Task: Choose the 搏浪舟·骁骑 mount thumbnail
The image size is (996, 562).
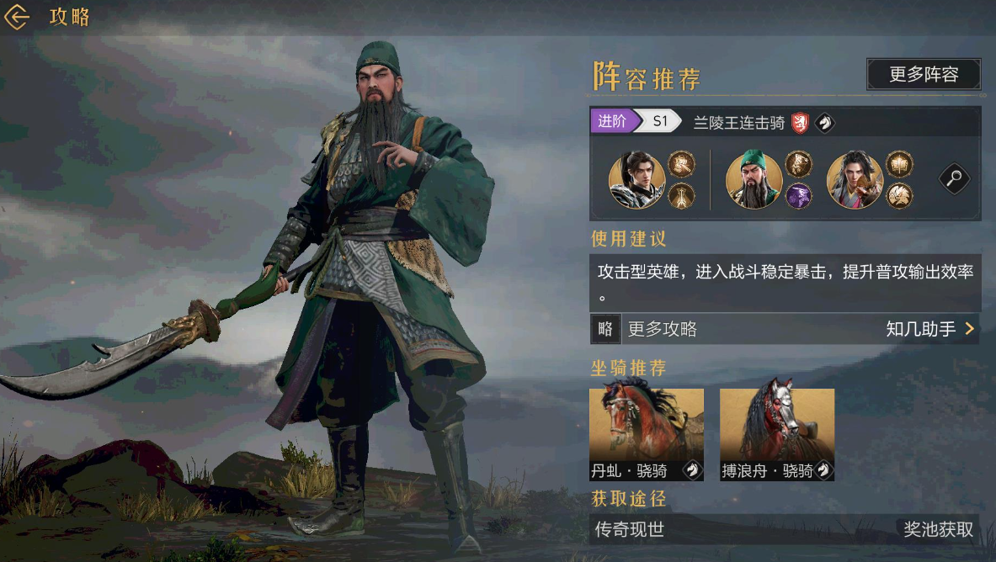Action: pyautogui.click(x=777, y=434)
